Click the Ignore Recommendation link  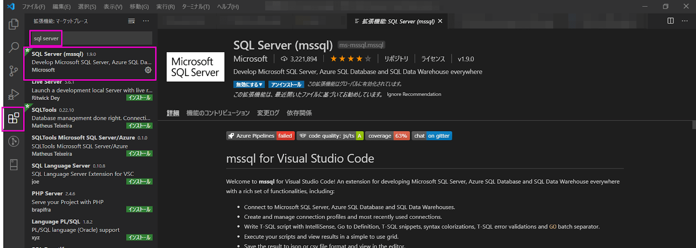point(414,94)
